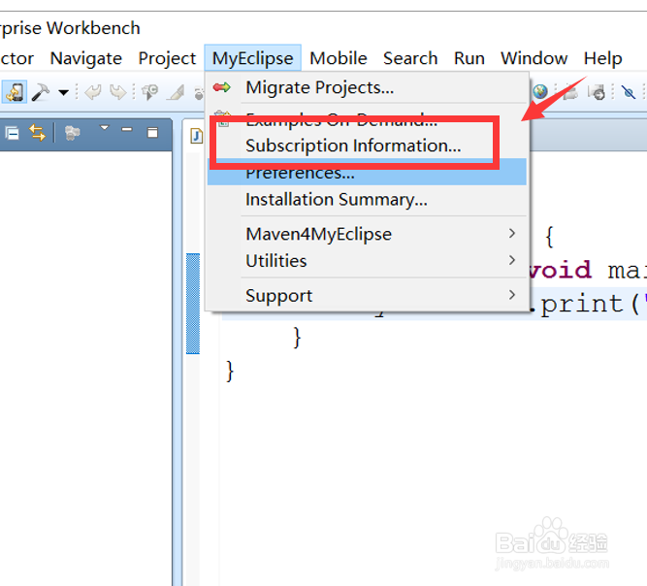Screen dimensions: 647x586
Task: Click the grayed class run toolbar icon
Action: click(x=149, y=92)
